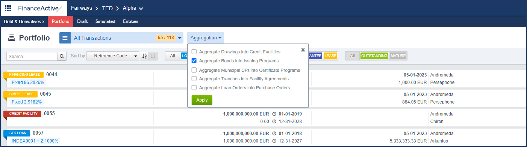The width and height of the screenshot is (527, 147).
Task: Click the search magnifier icon
Action: 62,56
